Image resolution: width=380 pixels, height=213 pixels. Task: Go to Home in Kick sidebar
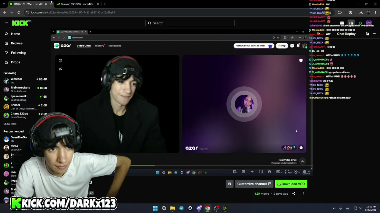(15, 34)
